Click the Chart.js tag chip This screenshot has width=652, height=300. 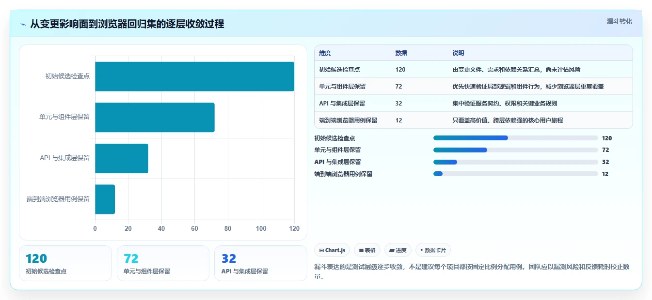[333, 250]
